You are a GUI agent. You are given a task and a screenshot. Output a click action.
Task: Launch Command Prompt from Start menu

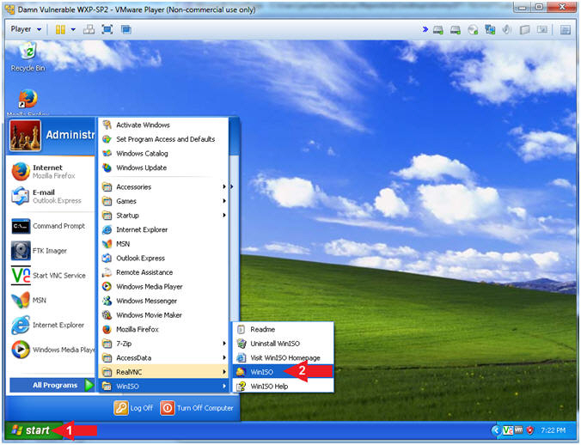(x=51, y=226)
